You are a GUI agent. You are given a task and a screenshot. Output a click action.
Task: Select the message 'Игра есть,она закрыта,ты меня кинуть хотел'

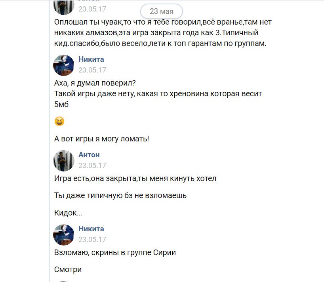(x=135, y=178)
